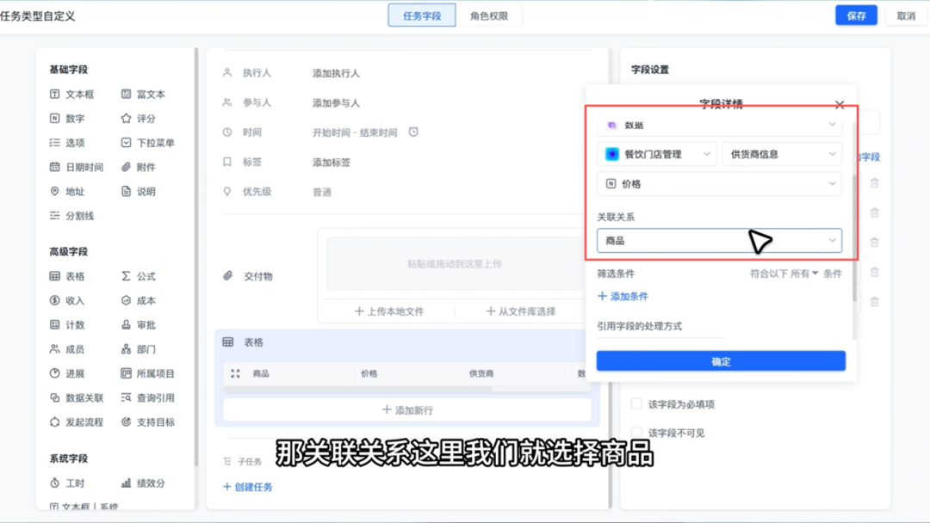The image size is (930, 523).
Task: Click 添加执行人 field
Action: coord(337,73)
